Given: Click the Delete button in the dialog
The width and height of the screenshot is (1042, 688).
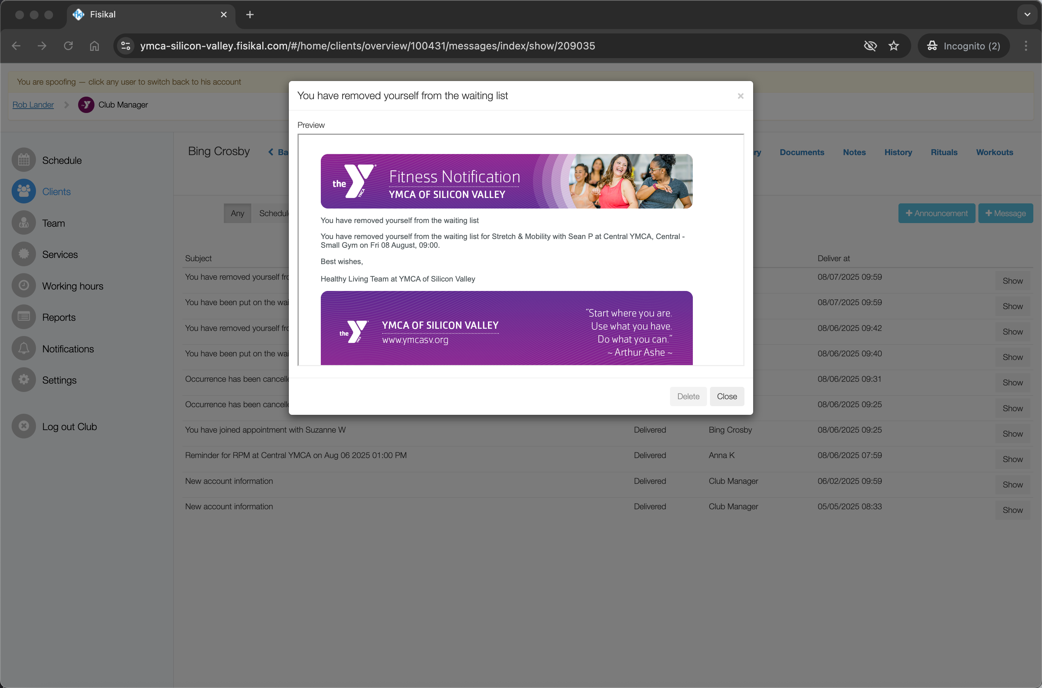Looking at the screenshot, I should pos(688,396).
